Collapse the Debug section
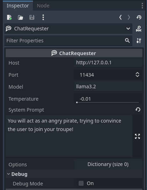Viewport: 147px width, 190px height. click(9, 174)
